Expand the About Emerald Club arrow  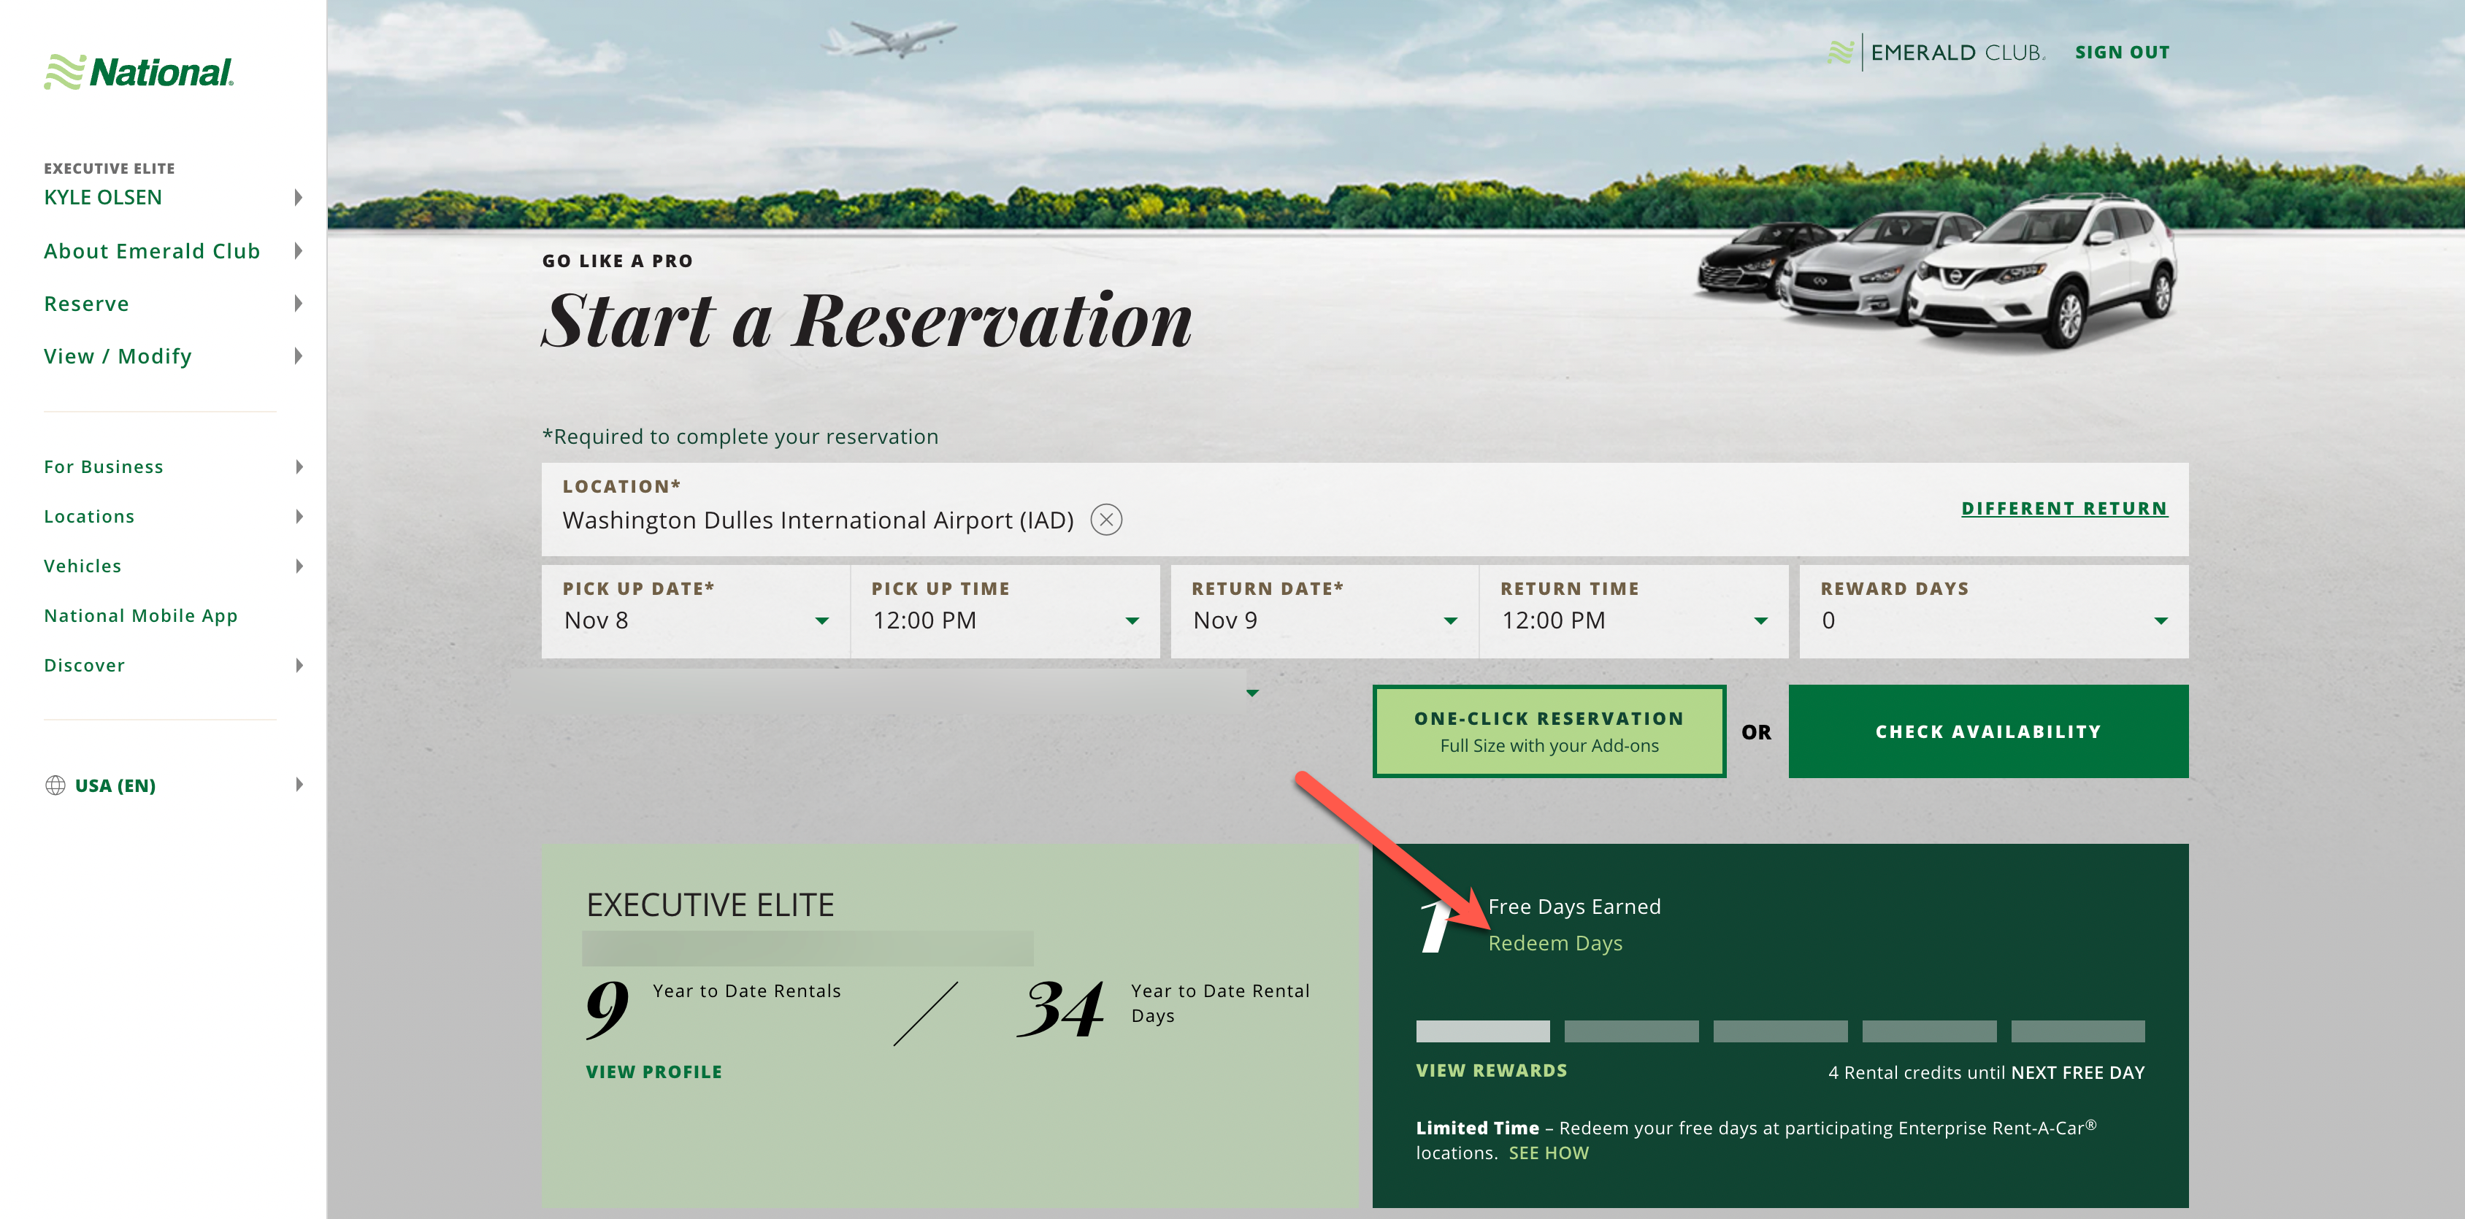(299, 250)
